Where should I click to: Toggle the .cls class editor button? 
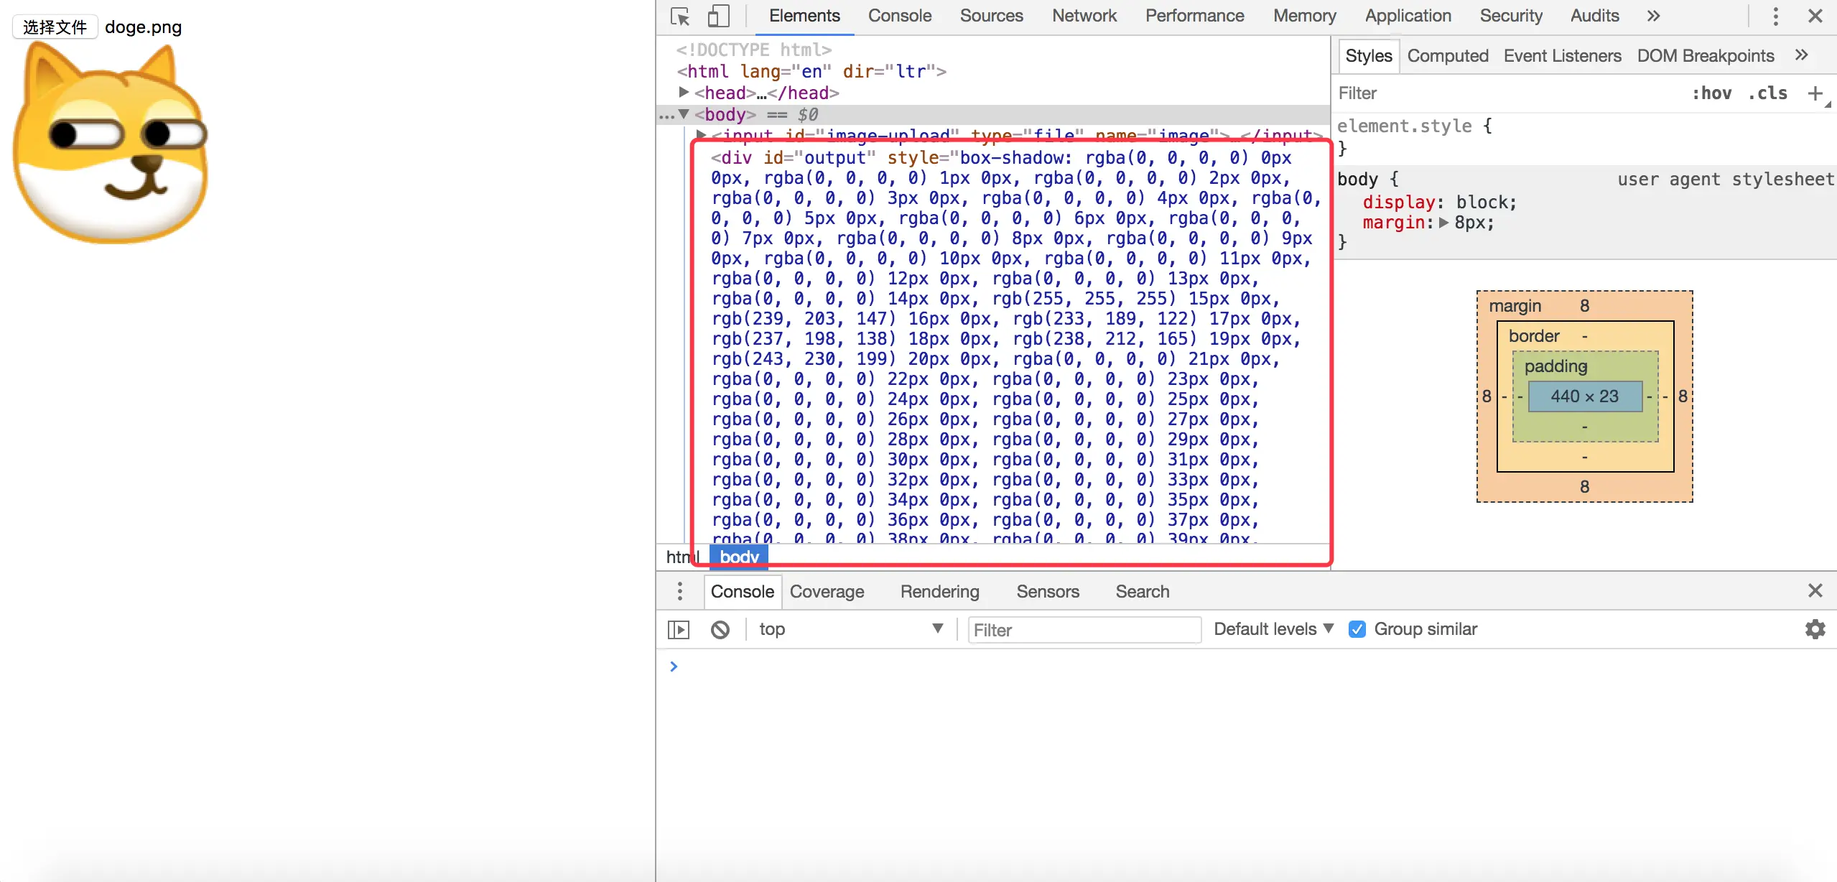1767,93
